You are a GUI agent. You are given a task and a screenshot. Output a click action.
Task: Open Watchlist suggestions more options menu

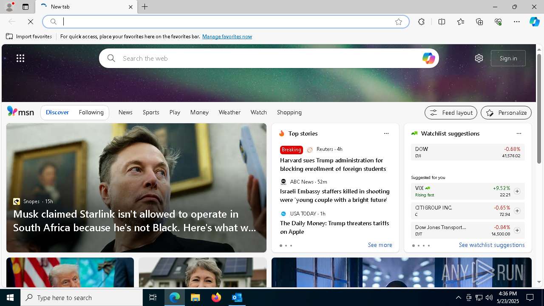[519, 133]
